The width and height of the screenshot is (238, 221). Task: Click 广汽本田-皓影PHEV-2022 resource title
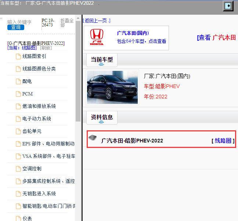132,141
